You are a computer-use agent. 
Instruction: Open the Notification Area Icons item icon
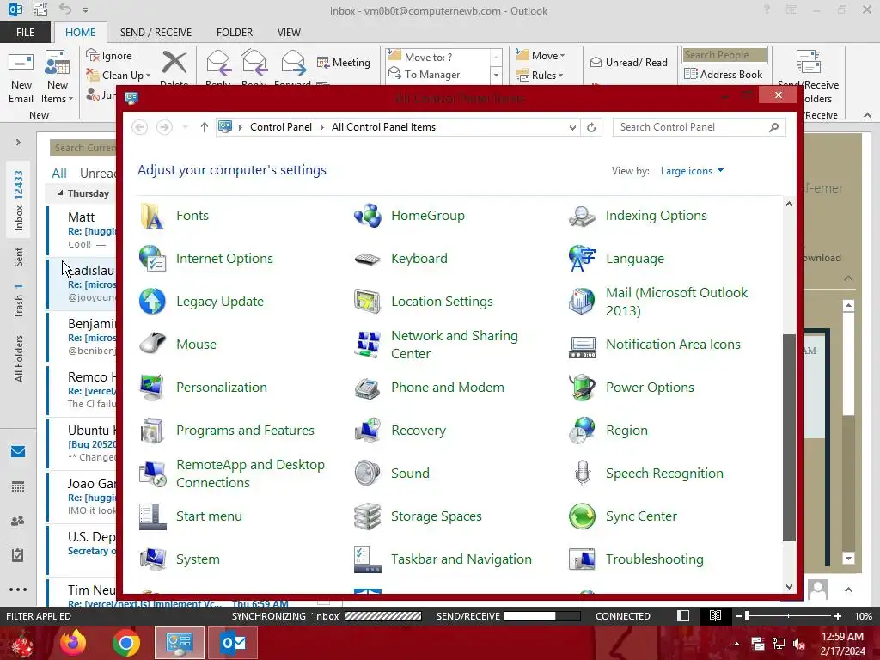coord(582,347)
